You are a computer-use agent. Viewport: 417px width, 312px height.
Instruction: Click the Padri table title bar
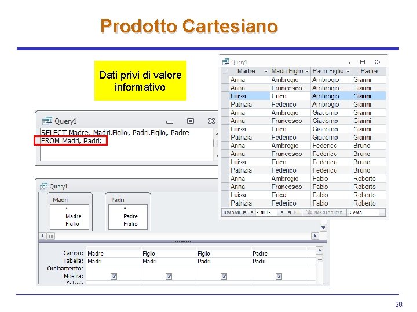pos(128,199)
